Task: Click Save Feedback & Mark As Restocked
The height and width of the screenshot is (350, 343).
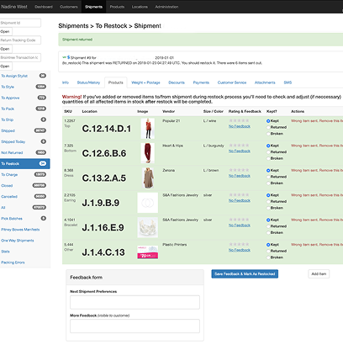Action: (245, 274)
